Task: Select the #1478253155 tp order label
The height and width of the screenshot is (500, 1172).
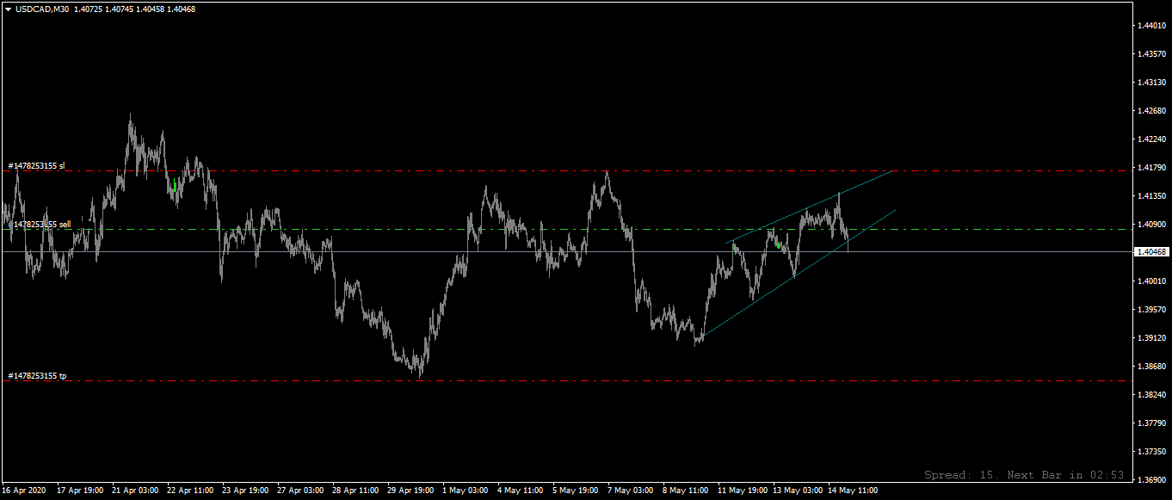Action: [x=37, y=375]
